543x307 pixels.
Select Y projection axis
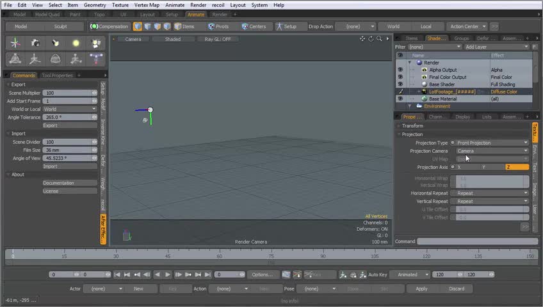tap(493, 167)
